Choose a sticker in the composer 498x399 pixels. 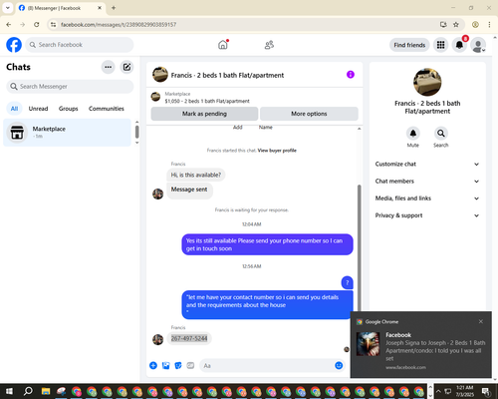[178, 365]
